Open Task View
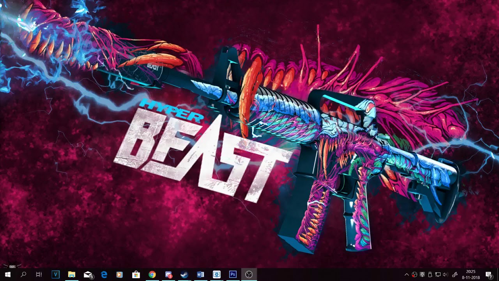 pyautogui.click(x=39, y=274)
